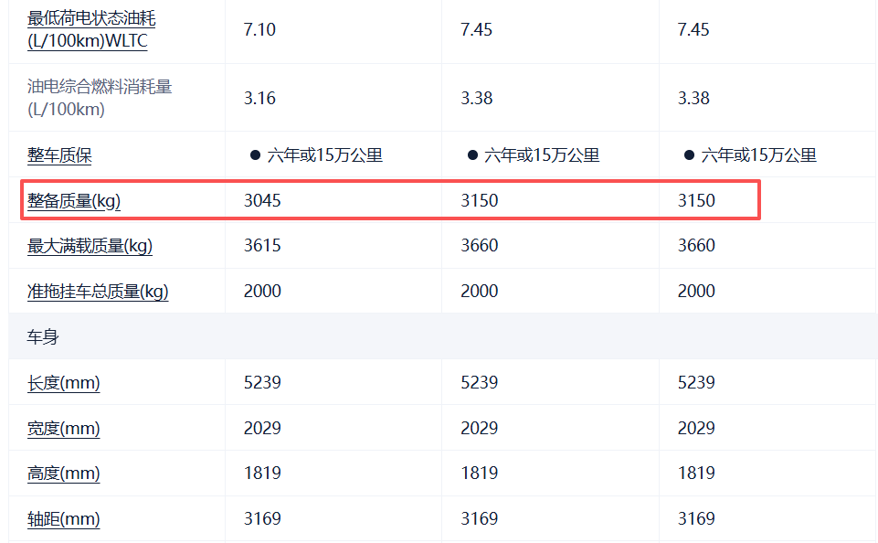
Task: Click the 3045 curb weight value
Action: (x=262, y=200)
